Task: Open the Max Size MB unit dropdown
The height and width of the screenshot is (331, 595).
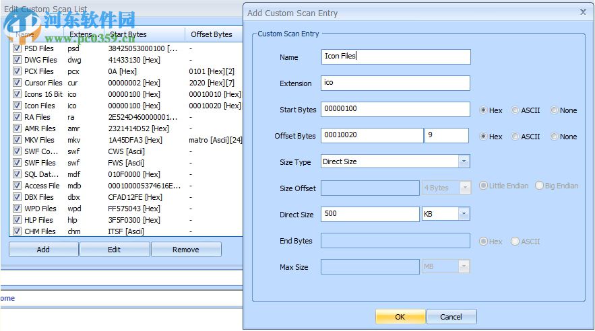Action: [464, 266]
